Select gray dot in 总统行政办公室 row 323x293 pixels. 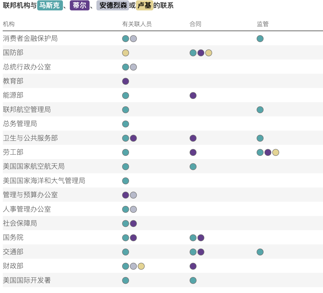pos(133,67)
